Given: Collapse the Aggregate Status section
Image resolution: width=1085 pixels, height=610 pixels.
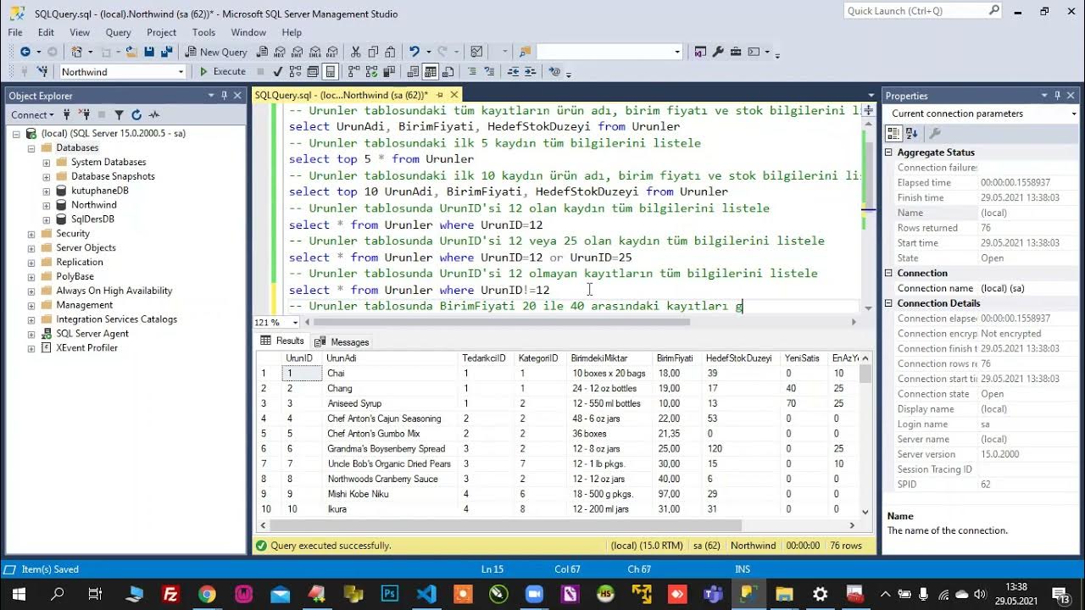Looking at the screenshot, I should 889,152.
